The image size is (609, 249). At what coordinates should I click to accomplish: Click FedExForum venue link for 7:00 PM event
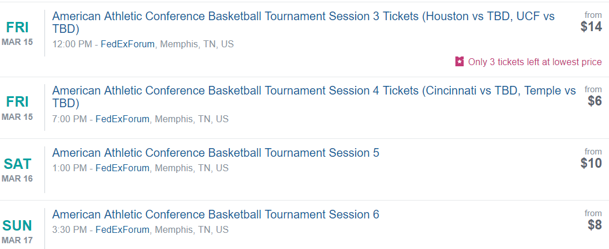click(122, 119)
